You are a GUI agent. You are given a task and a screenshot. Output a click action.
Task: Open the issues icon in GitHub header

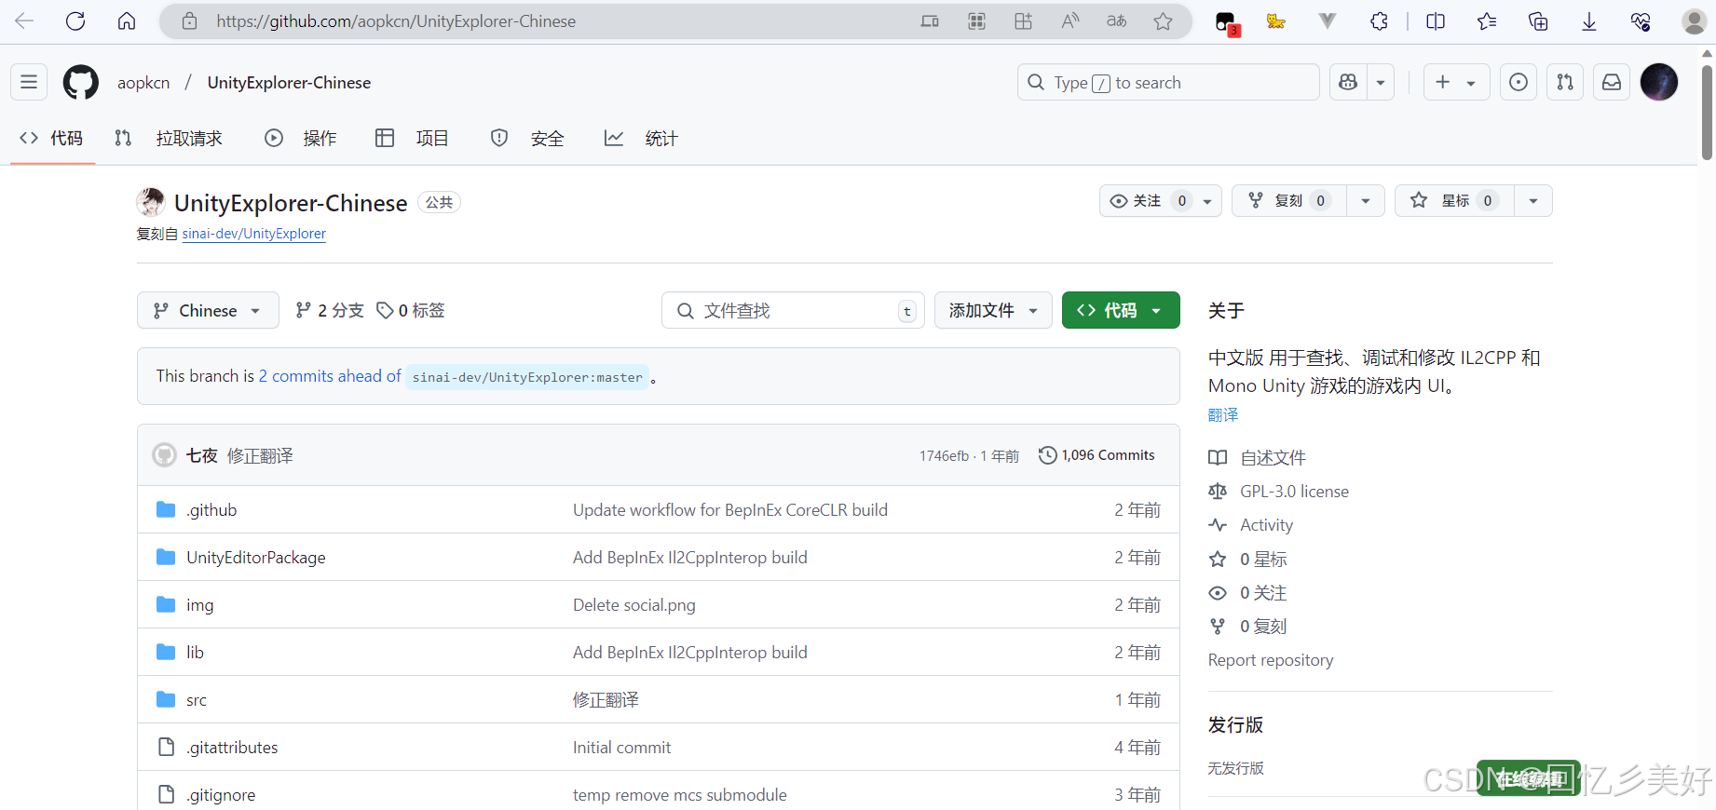pos(1519,82)
